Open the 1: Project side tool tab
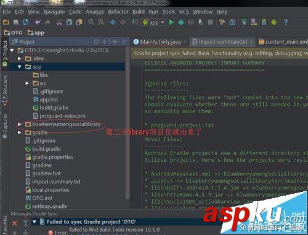This screenshot has width=308, height=235. pyautogui.click(x=4, y=54)
